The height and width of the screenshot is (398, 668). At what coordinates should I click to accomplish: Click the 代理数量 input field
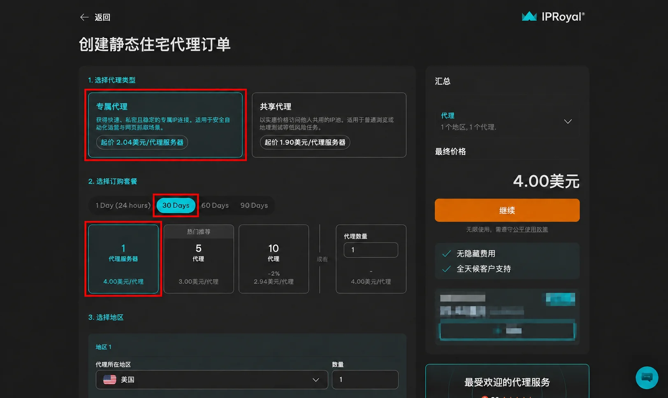371,250
